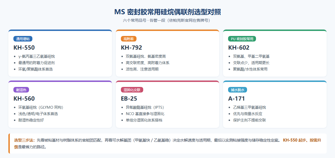Click the 湿固化交联 badge

[x=132, y=90]
